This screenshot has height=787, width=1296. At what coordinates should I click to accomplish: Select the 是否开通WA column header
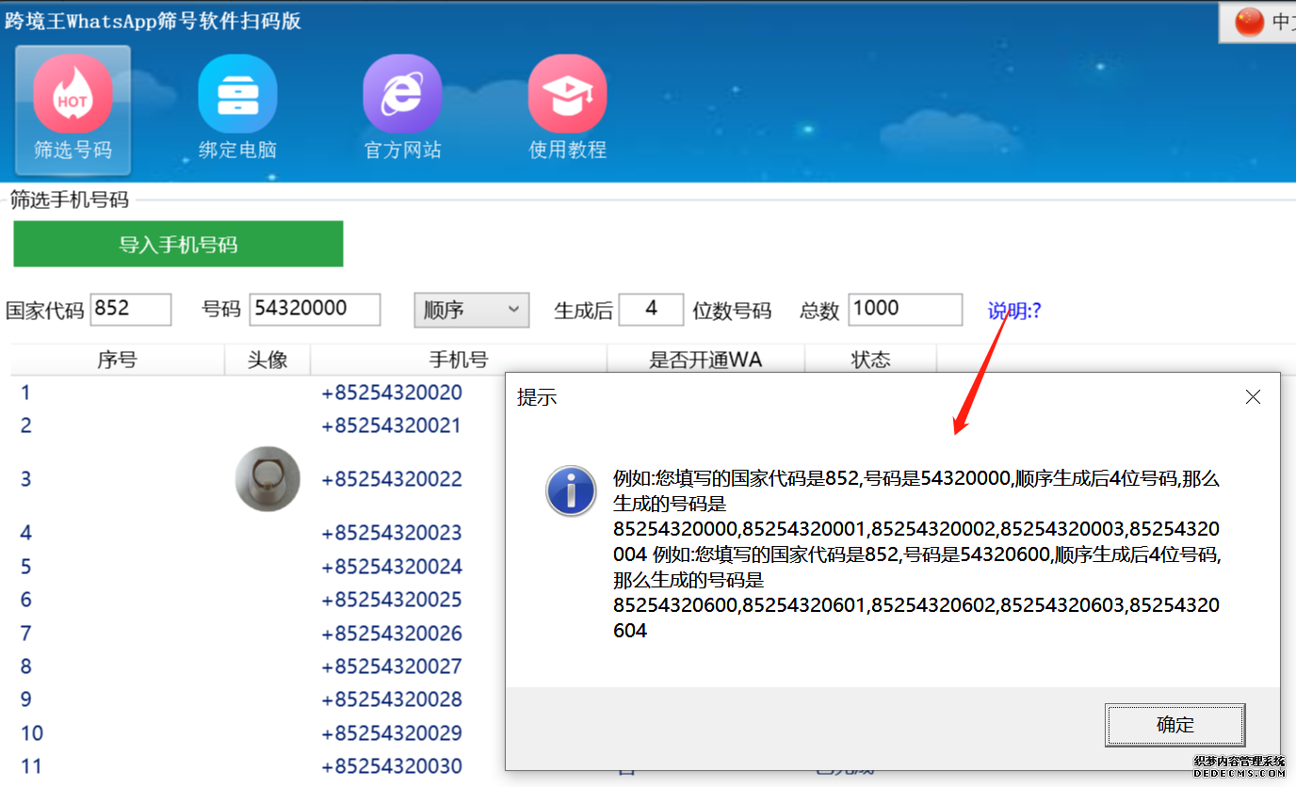(x=705, y=360)
